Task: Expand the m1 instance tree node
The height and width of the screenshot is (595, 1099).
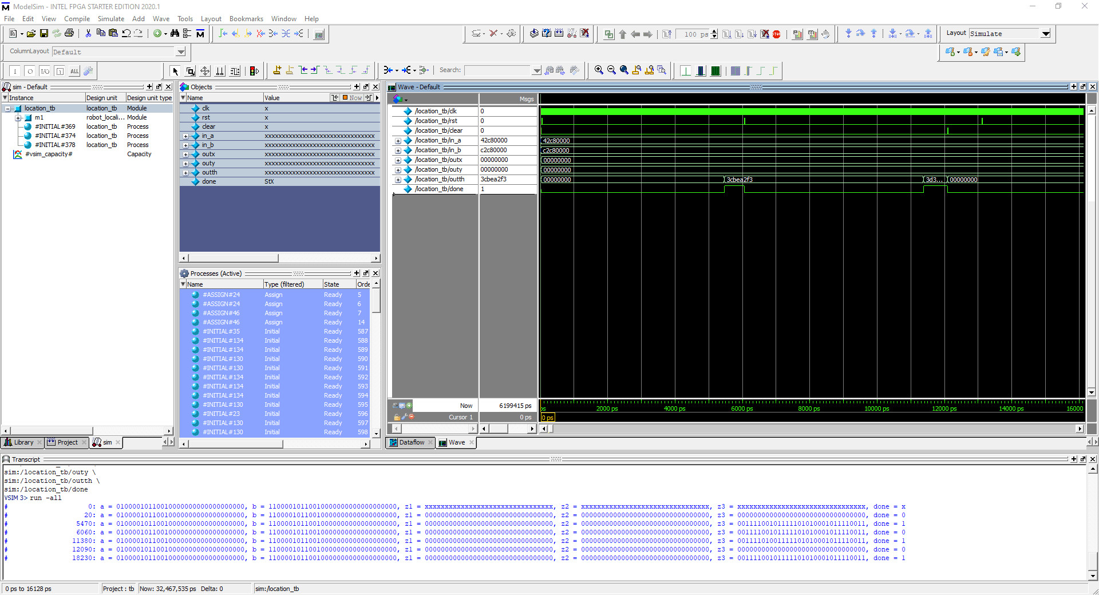Action: tap(18, 118)
